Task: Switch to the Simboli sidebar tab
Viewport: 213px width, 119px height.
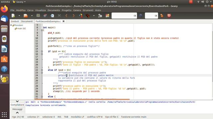Action: pyautogui.click(x=15, y=21)
